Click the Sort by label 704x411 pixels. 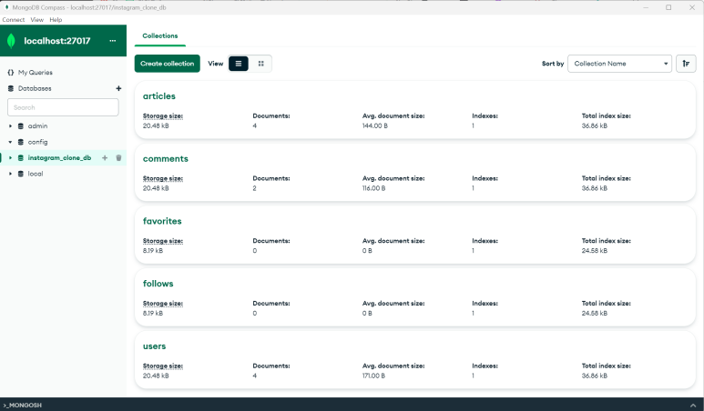tap(553, 64)
